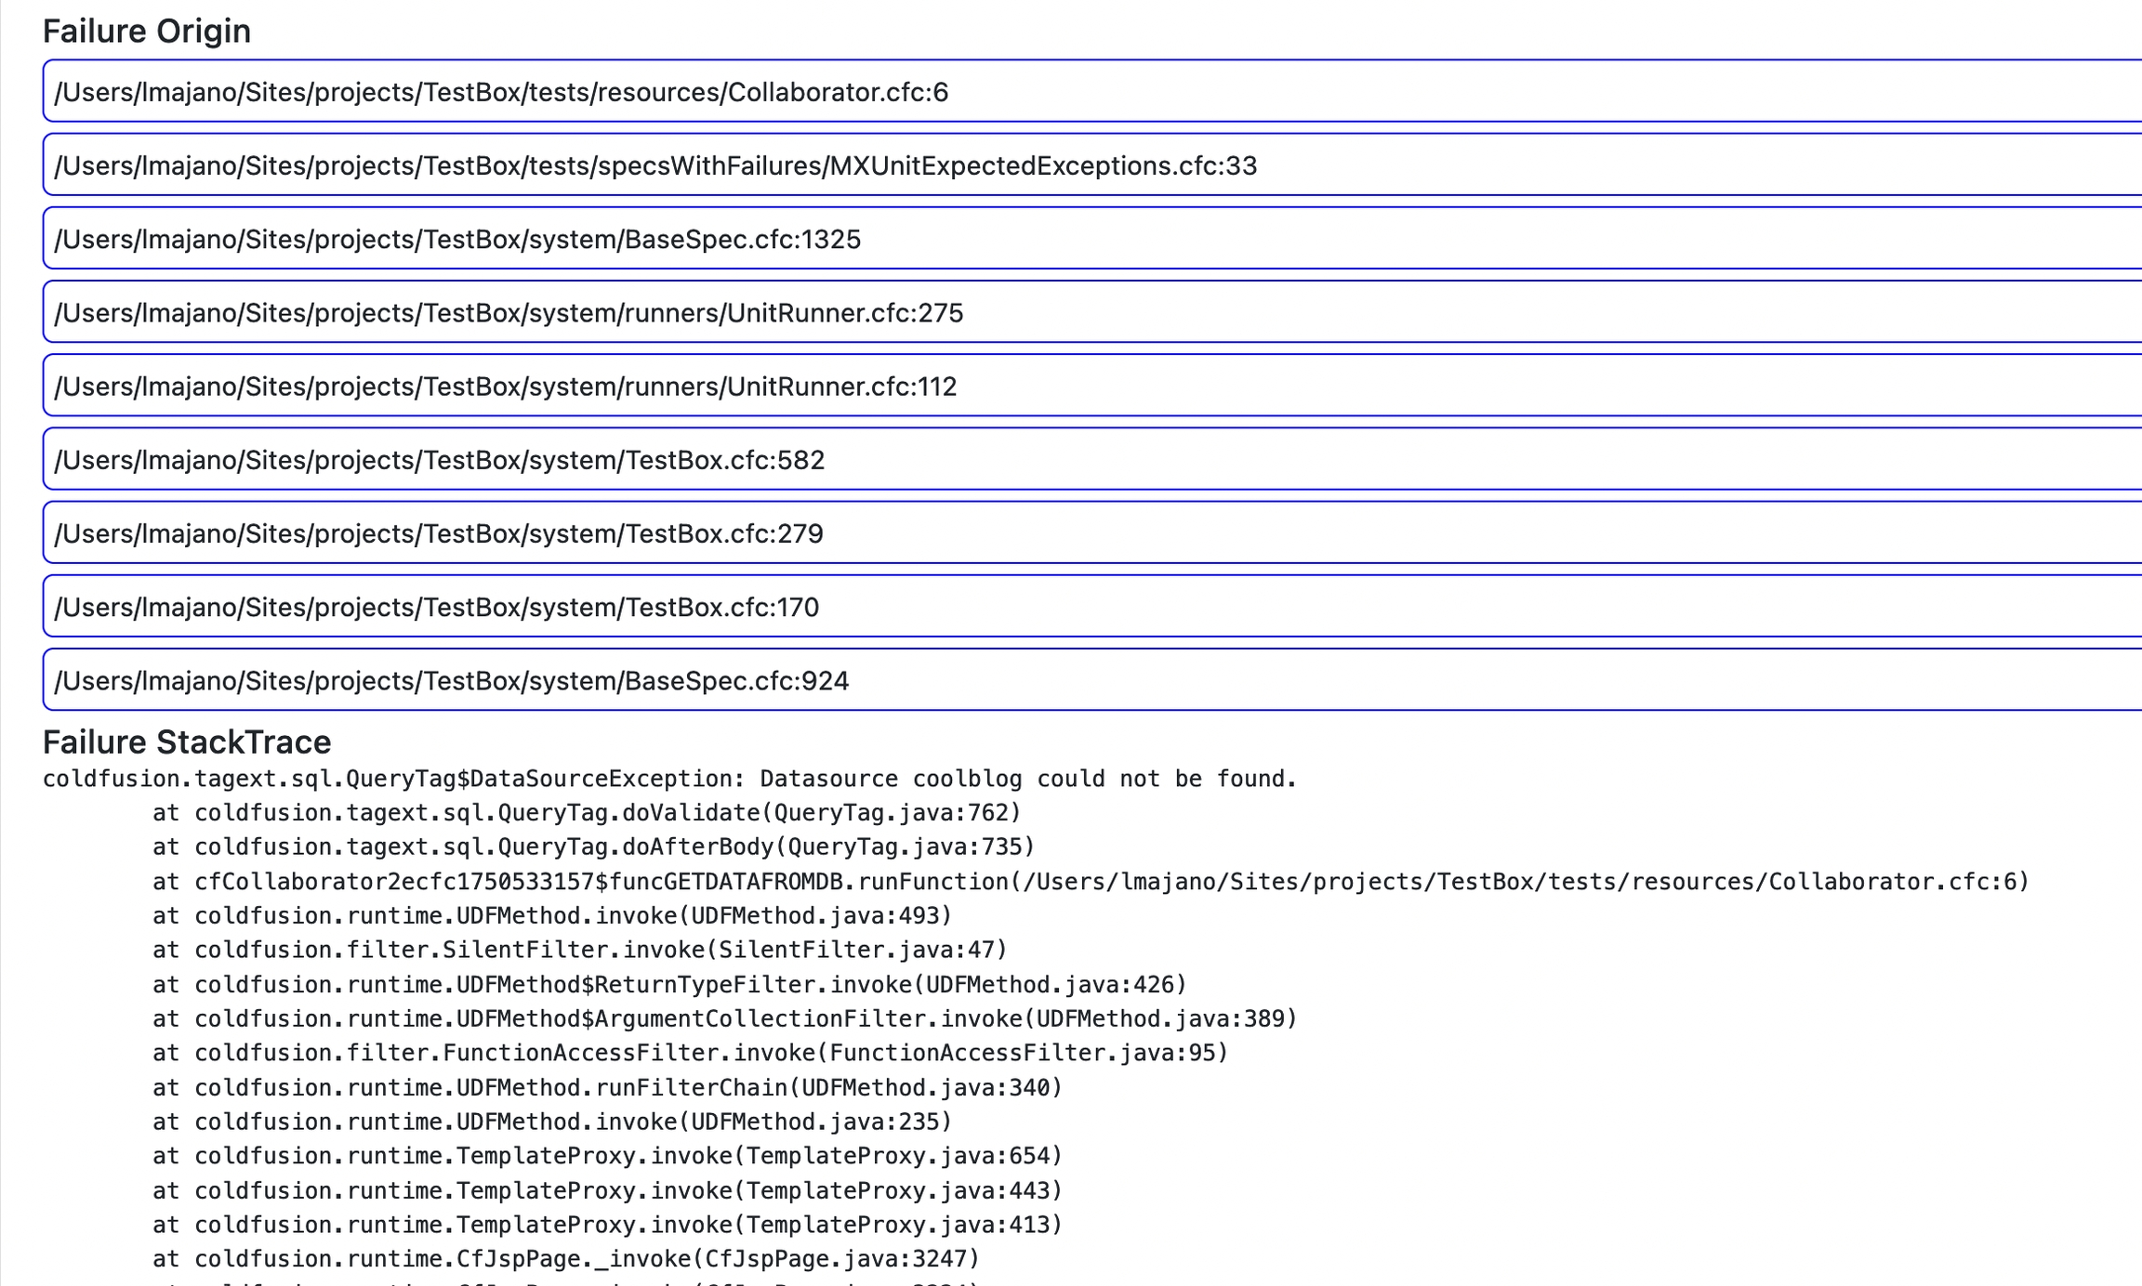Click the QueryTag.doAfterBody stack trace line
2142x1286 pixels.
[593, 847]
